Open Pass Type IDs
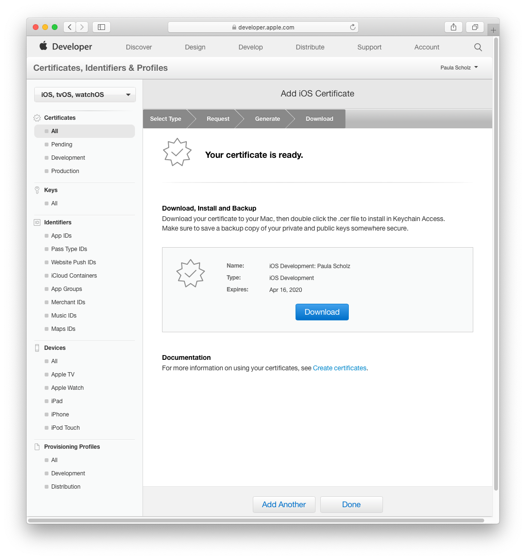The height and width of the screenshot is (559, 526). [69, 249]
